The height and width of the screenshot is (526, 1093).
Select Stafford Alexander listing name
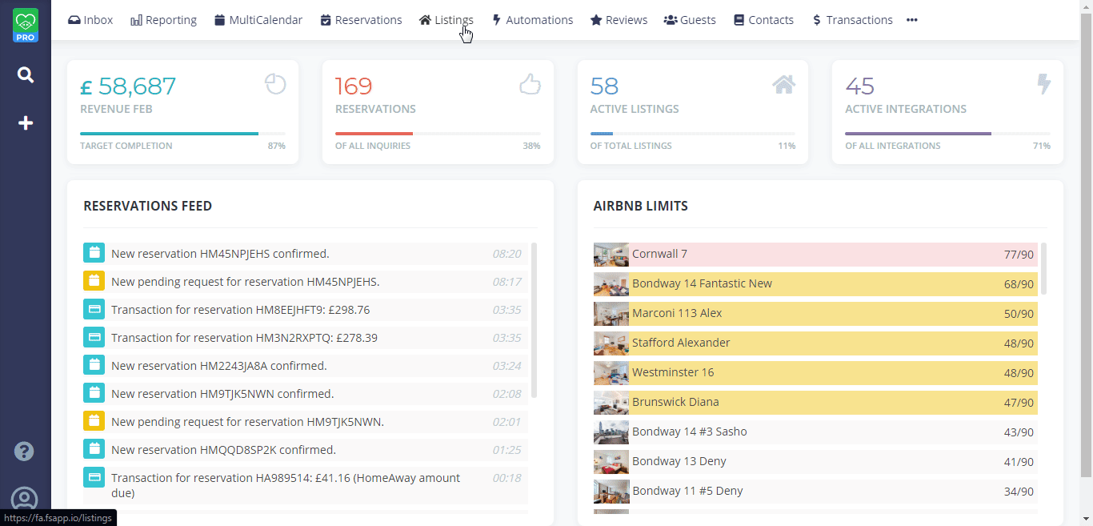(681, 343)
